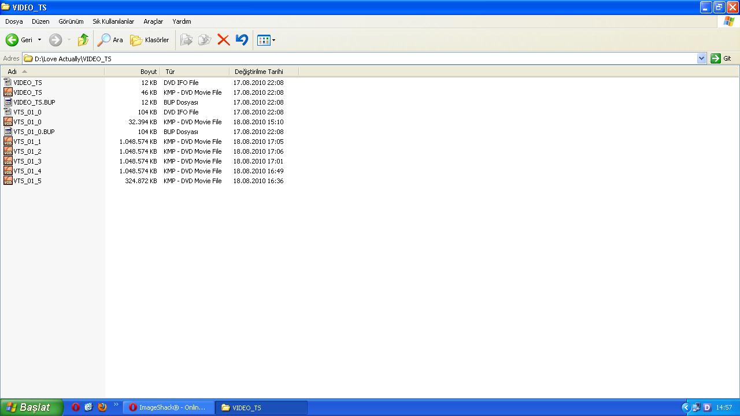The height and width of the screenshot is (416, 740).
Task: Expand the address bar dropdown
Action: (x=702, y=58)
